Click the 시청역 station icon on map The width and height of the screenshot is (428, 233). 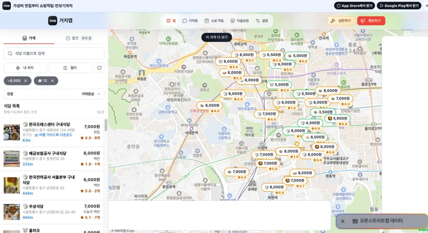[262, 143]
